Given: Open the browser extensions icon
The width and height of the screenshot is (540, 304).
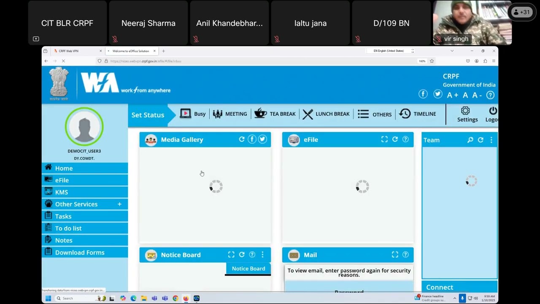Looking at the screenshot, I should click(x=485, y=61).
